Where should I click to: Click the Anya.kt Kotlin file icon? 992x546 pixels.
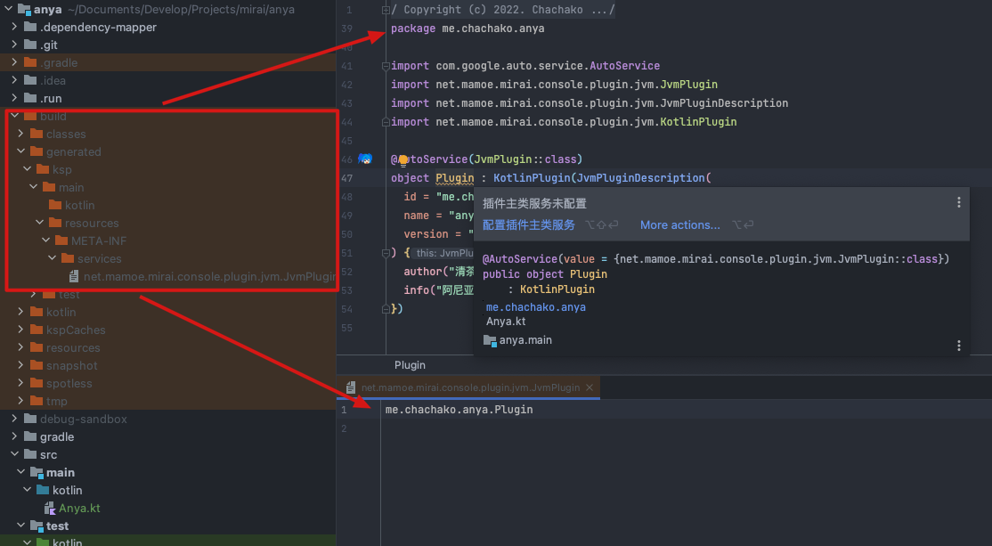pos(51,508)
